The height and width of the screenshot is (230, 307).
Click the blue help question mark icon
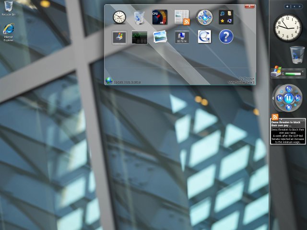226,37
